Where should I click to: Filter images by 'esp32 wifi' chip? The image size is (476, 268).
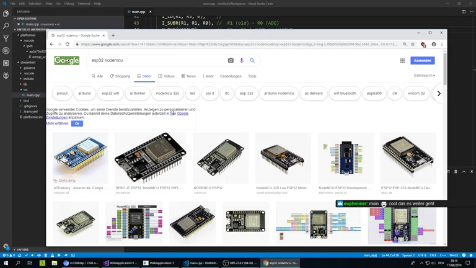point(110,93)
